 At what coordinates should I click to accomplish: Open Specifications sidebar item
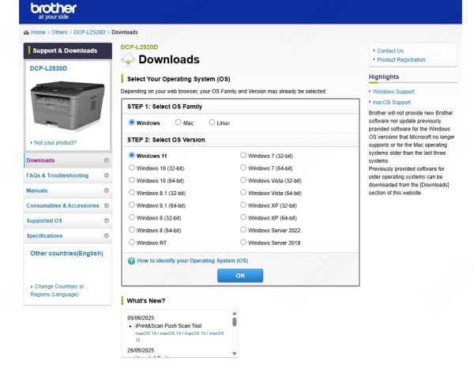click(68, 235)
